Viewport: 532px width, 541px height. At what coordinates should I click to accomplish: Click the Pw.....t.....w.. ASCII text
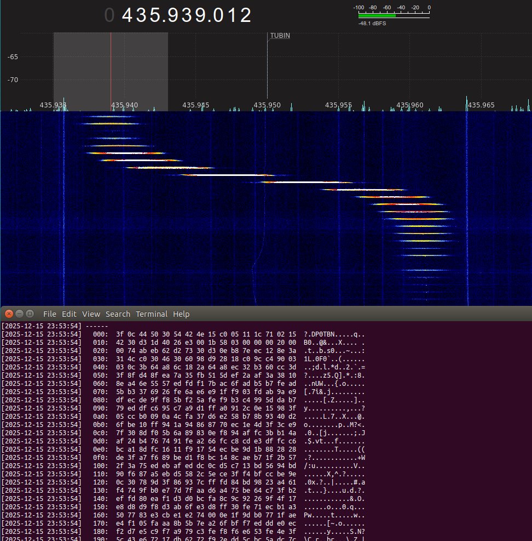click(x=334, y=515)
